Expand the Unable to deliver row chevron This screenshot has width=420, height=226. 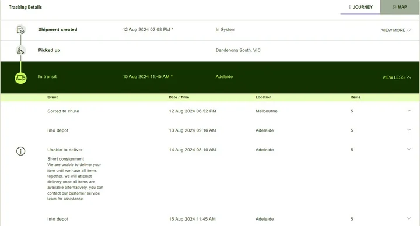(x=409, y=149)
